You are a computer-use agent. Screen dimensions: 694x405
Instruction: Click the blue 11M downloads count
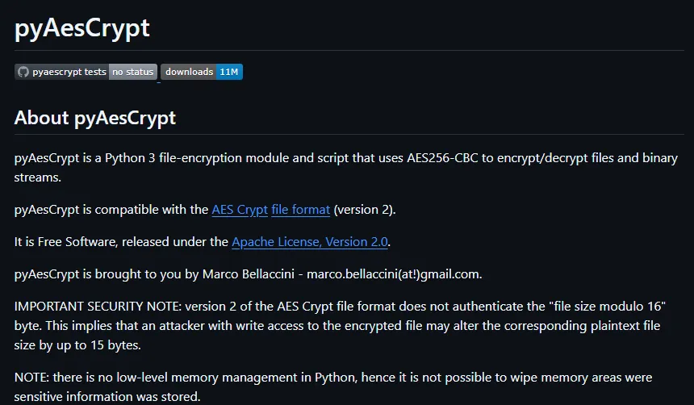(x=229, y=72)
